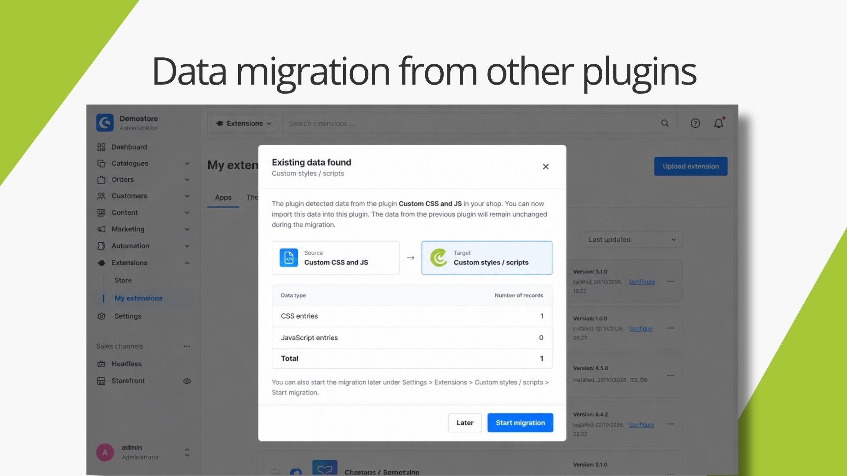
Task: Expand the Customers menu chevron
Action: 187,196
